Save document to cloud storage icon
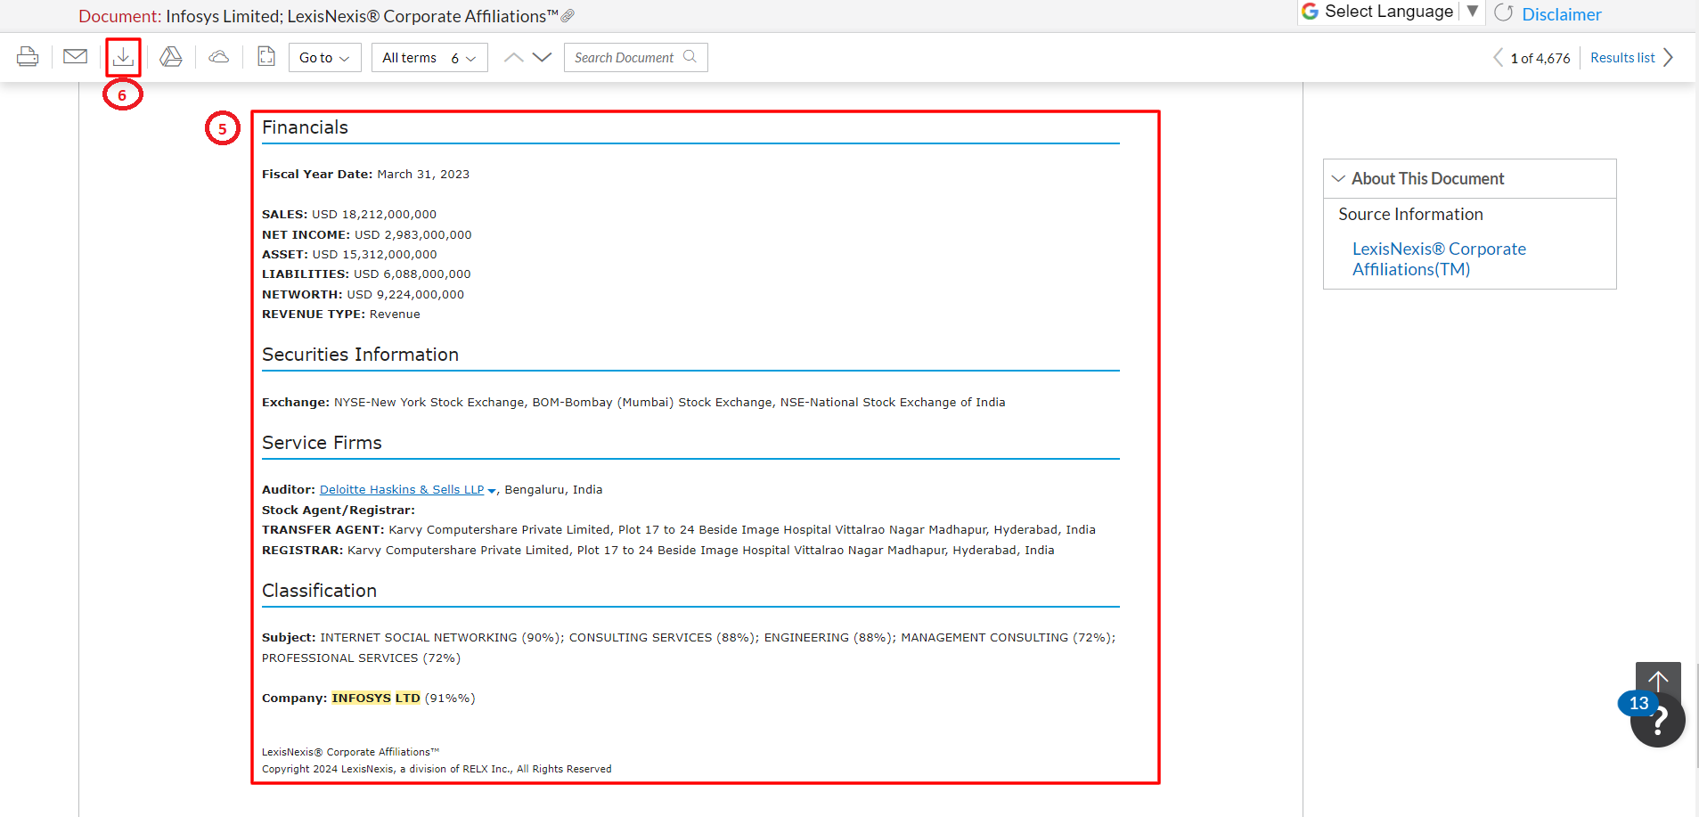The width and height of the screenshot is (1699, 817). click(x=219, y=57)
